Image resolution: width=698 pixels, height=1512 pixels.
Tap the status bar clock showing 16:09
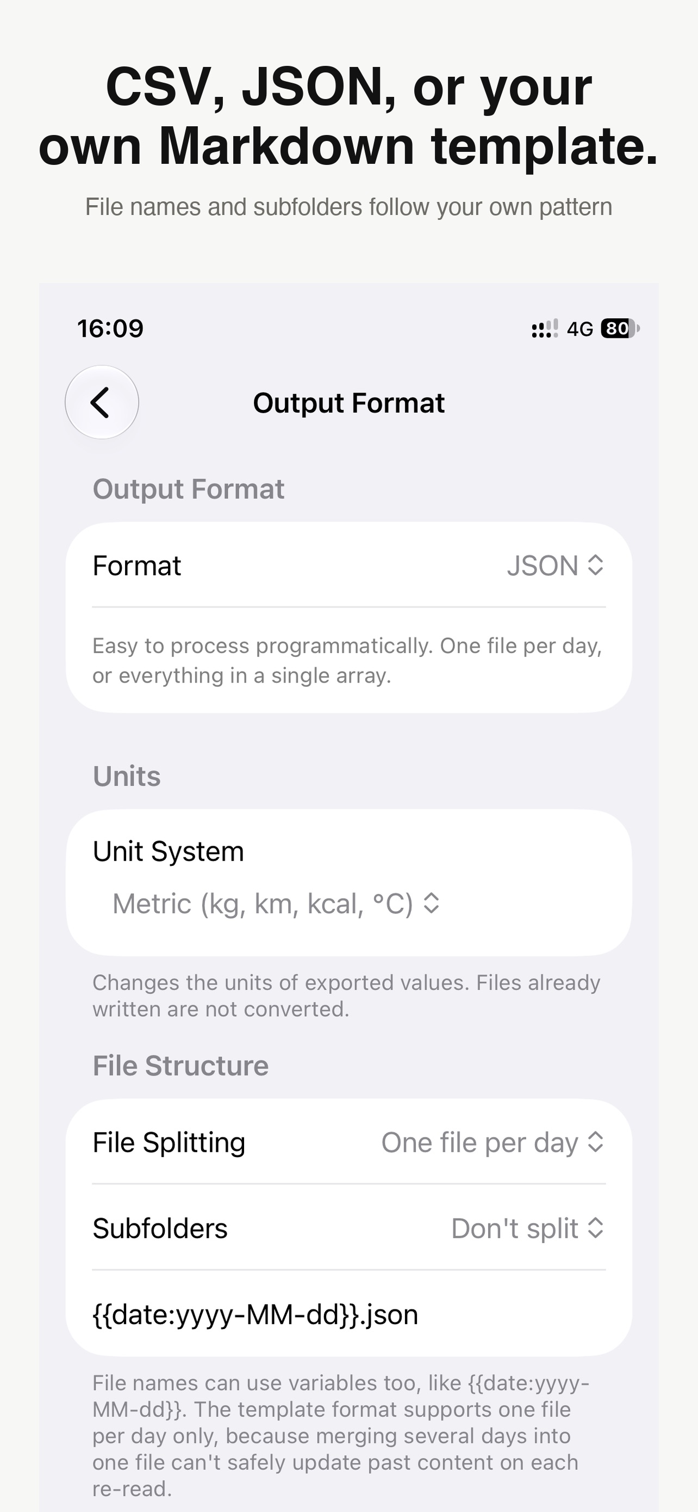110,329
